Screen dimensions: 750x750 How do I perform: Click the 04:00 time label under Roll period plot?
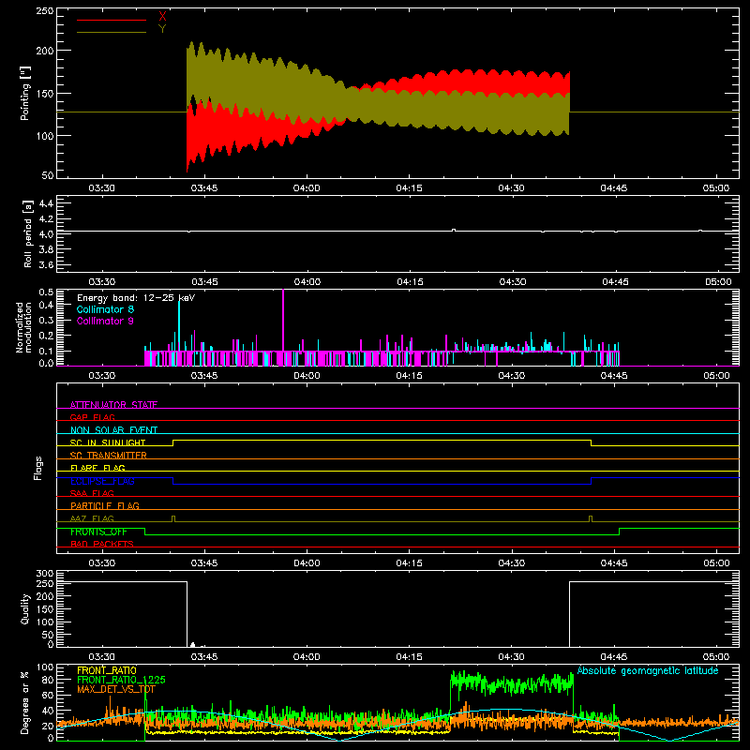click(x=307, y=282)
